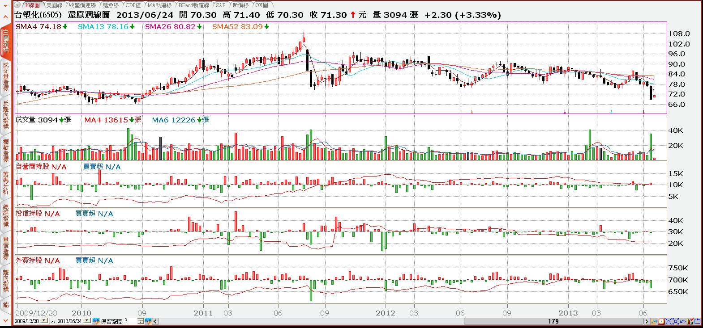Open the round dropdown button before K線圖 tab

(17, 5)
